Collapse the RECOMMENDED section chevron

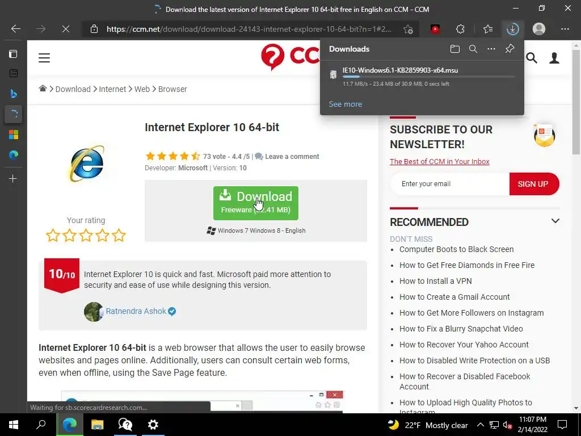tap(555, 221)
